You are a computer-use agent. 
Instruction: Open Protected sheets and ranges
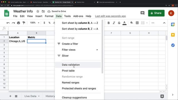coord(78,88)
